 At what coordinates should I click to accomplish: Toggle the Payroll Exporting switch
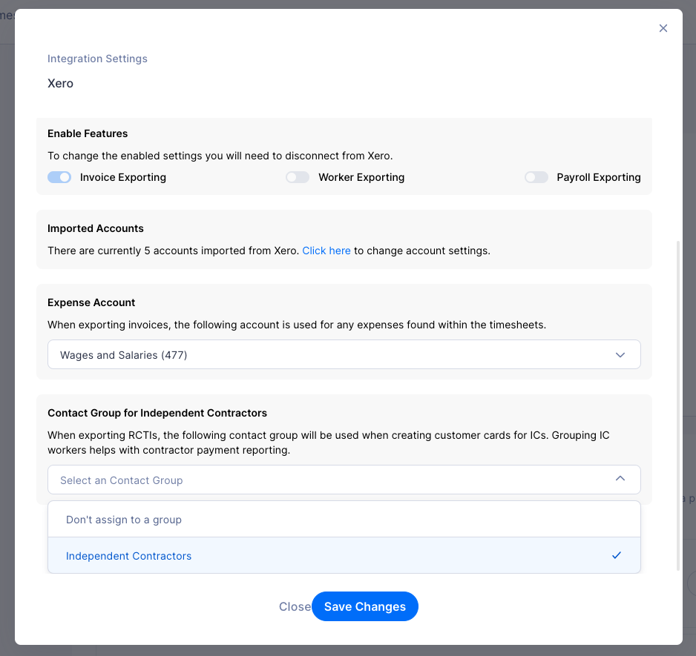[x=536, y=177]
